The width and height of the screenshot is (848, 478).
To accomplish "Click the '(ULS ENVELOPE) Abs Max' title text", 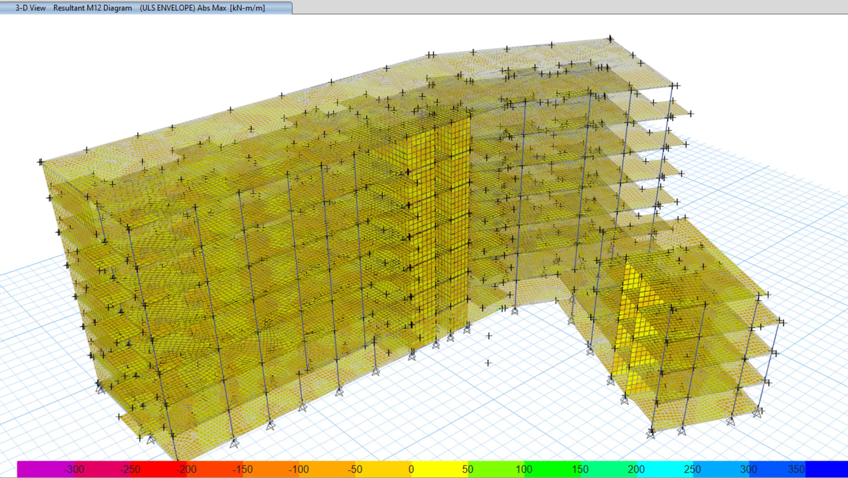I will [183, 8].
